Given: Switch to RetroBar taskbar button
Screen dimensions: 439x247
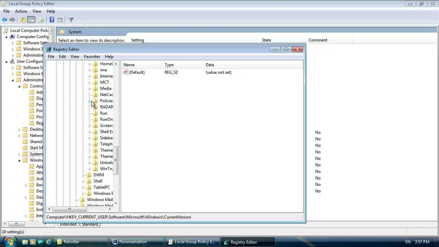Looking at the screenshot, I should 82,242.
